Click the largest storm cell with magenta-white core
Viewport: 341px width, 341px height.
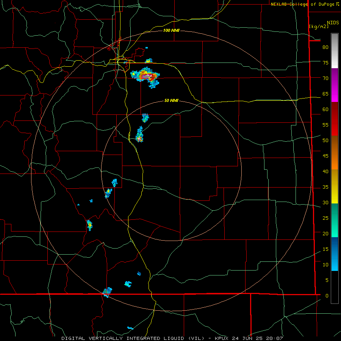click(x=145, y=77)
